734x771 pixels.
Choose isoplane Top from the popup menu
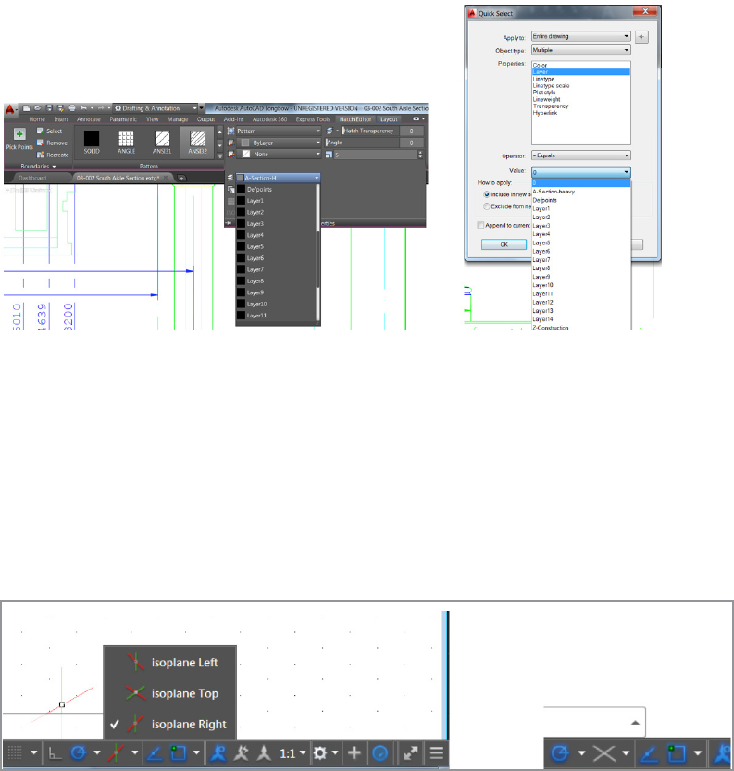(170, 693)
